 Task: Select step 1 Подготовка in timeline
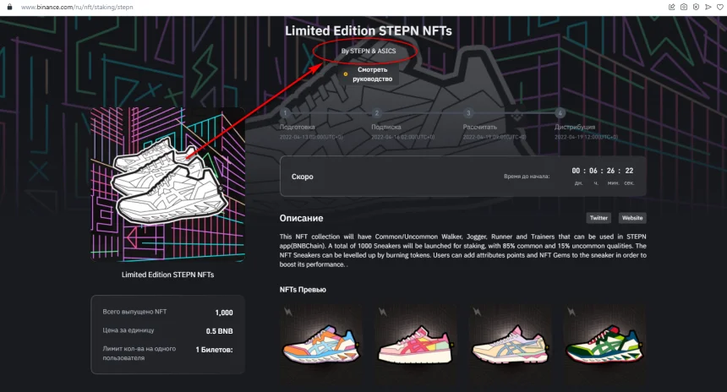pyautogui.click(x=285, y=112)
